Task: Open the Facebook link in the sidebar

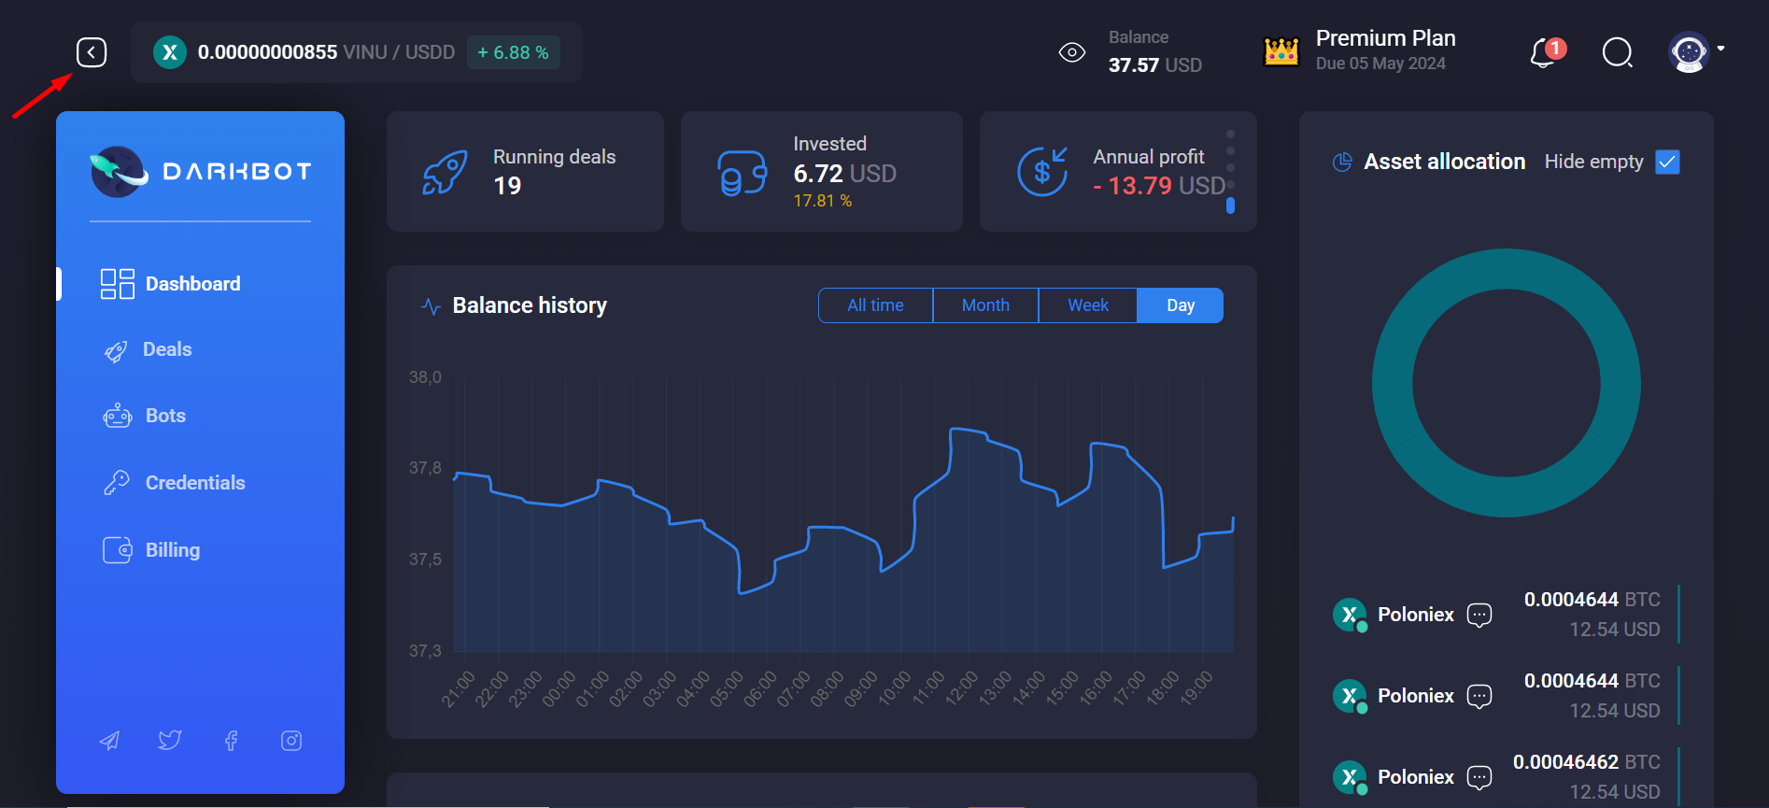Action: pyautogui.click(x=231, y=741)
